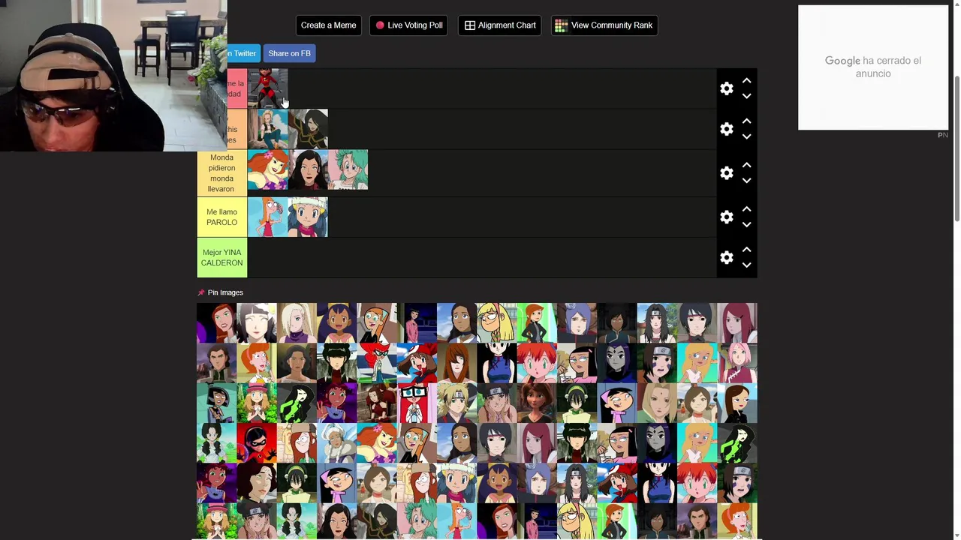Move Monda pidieron monda llevaron tier up
The width and height of the screenshot is (961, 540).
746,164
